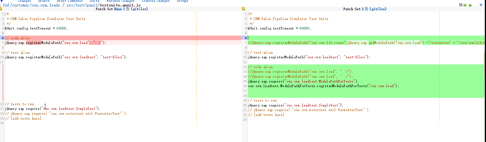Select patch set 1 on right side
The height and width of the screenshot is (142, 486).
[x=363, y=9]
